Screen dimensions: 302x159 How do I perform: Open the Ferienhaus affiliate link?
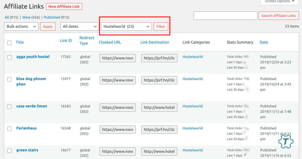(x=26, y=128)
